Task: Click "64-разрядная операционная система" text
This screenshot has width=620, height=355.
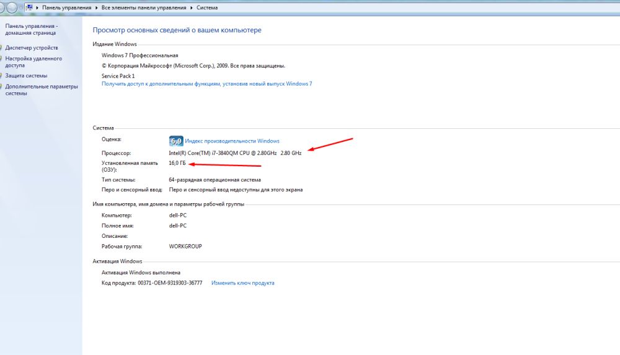Action: pyautogui.click(x=215, y=180)
